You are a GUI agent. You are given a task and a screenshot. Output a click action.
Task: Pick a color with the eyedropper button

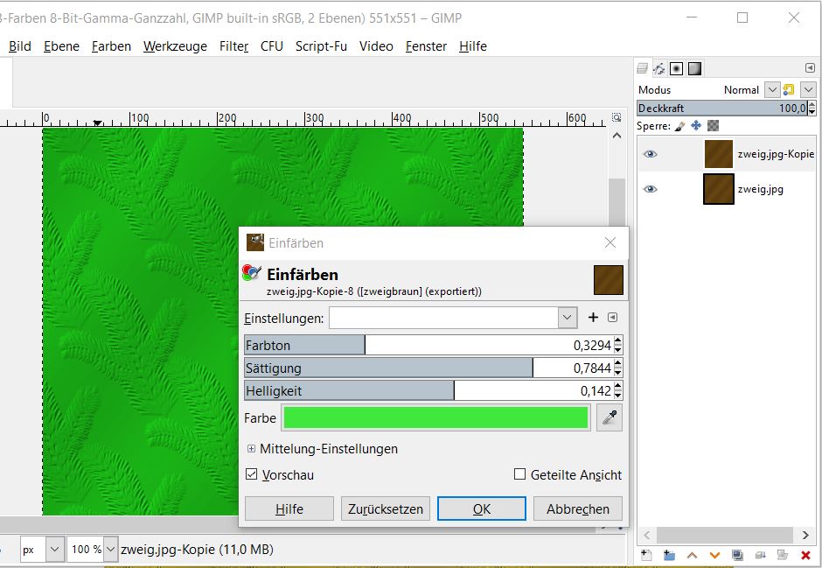610,417
